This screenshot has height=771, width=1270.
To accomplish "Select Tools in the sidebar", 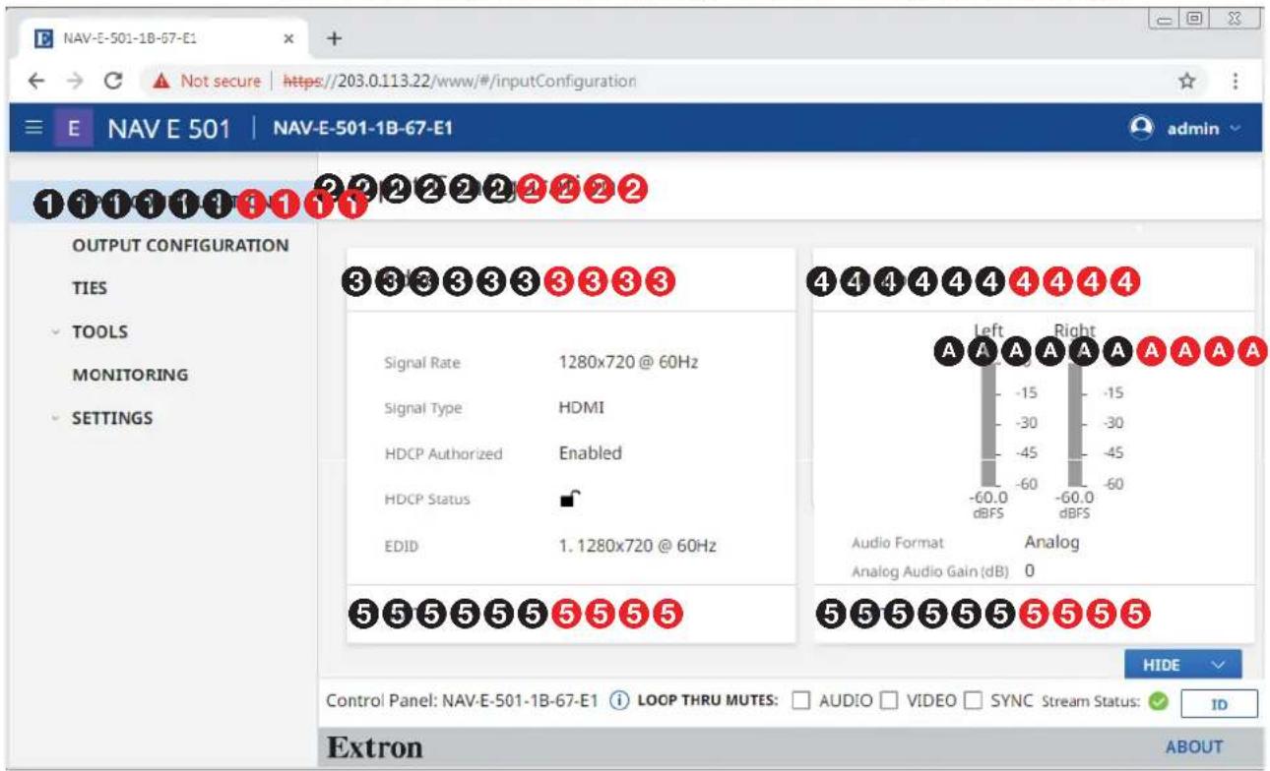I will [x=99, y=331].
